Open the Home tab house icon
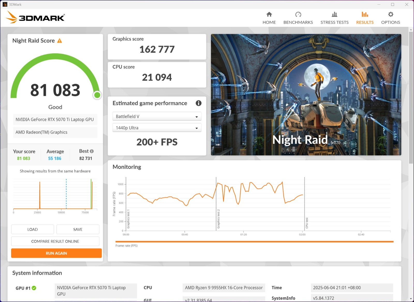This screenshot has width=414, height=302. click(x=269, y=14)
